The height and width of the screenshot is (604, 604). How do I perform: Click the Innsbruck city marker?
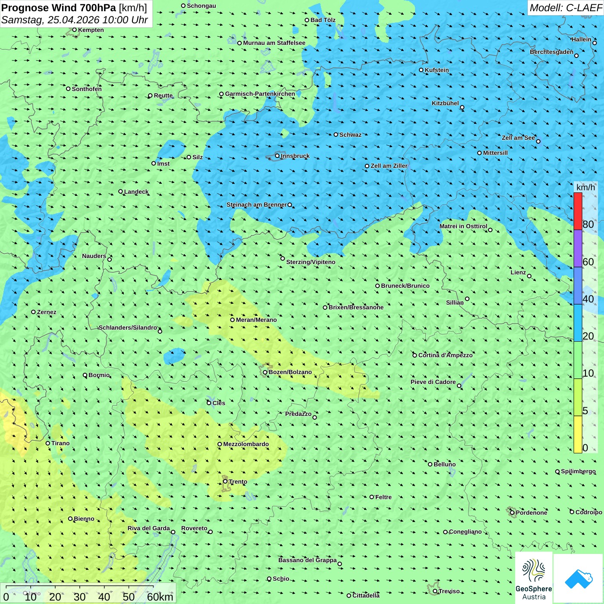277,156
